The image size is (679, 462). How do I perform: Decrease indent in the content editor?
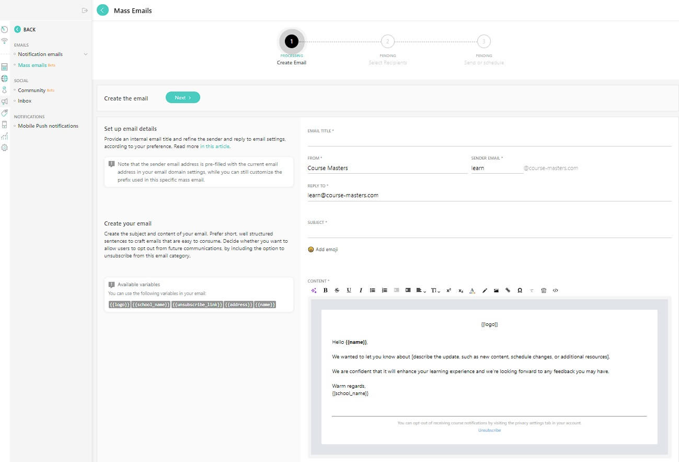[x=396, y=290]
